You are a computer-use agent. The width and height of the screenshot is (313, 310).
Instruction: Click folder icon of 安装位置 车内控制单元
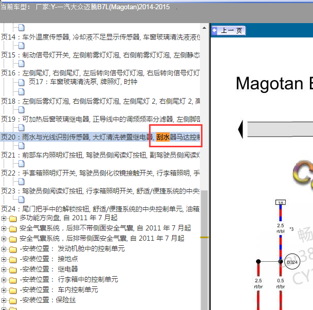click(x=13, y=290)
